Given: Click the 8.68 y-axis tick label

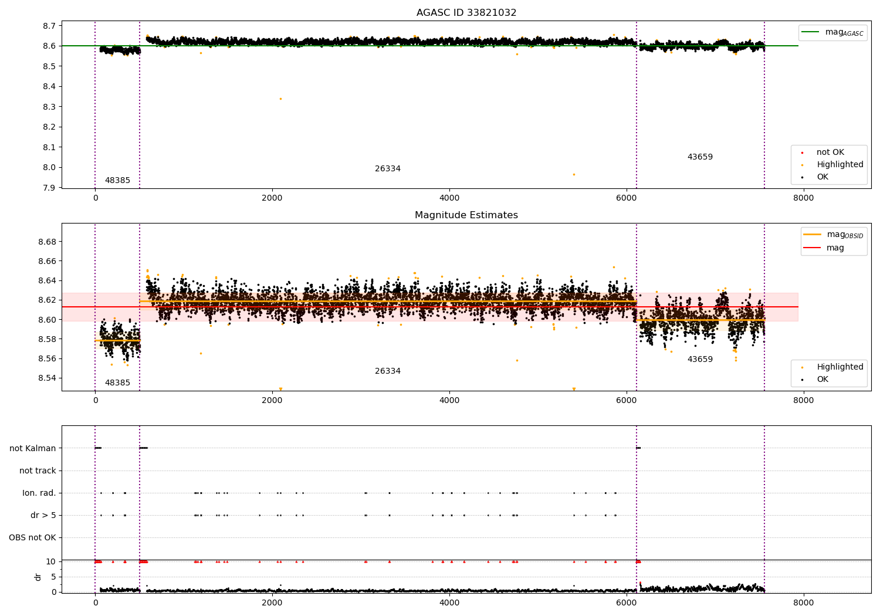Looking at the screenshot, I should [x=47, y=242].
